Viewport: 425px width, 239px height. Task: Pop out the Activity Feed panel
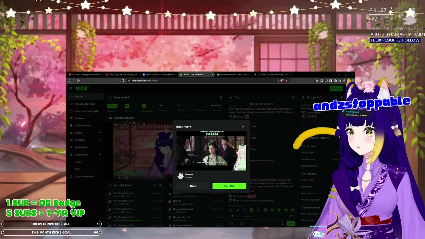(x=160, y=185)
